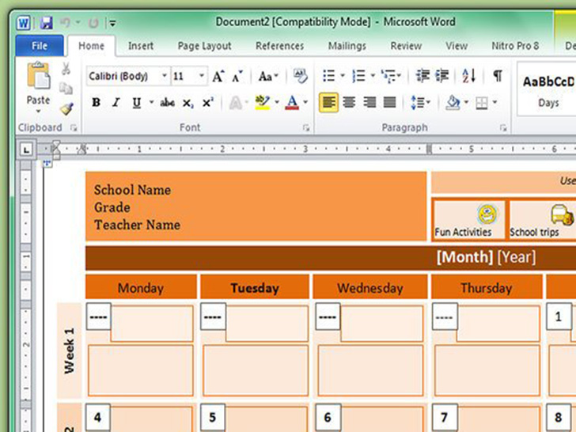Expand the Paste options arrow

pos(38,111)
